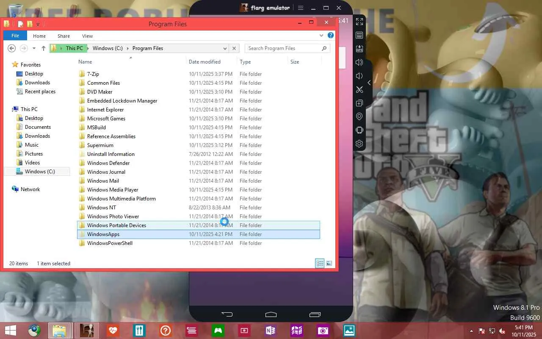Launch Help+Tips from the taskbar
This screenshot has height=339, width=542.
coord(166,331)
